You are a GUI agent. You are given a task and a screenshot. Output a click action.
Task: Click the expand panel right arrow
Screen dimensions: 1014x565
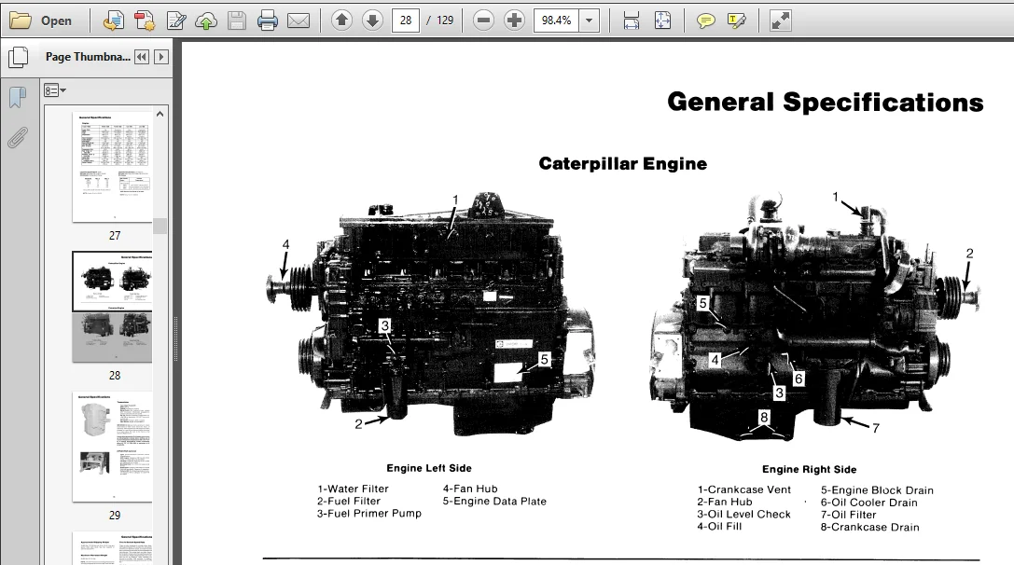coord(161,57)
